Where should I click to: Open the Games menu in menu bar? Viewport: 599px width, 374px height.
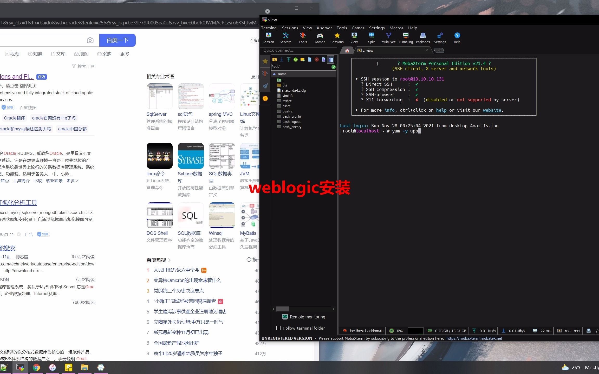[358, 28]
